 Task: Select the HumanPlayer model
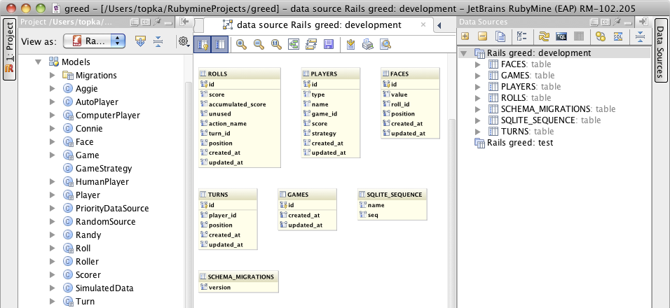tap(102, 182)
